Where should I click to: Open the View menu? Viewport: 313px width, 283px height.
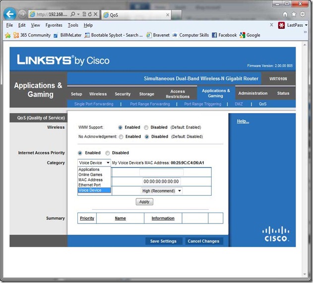(35, 25)
